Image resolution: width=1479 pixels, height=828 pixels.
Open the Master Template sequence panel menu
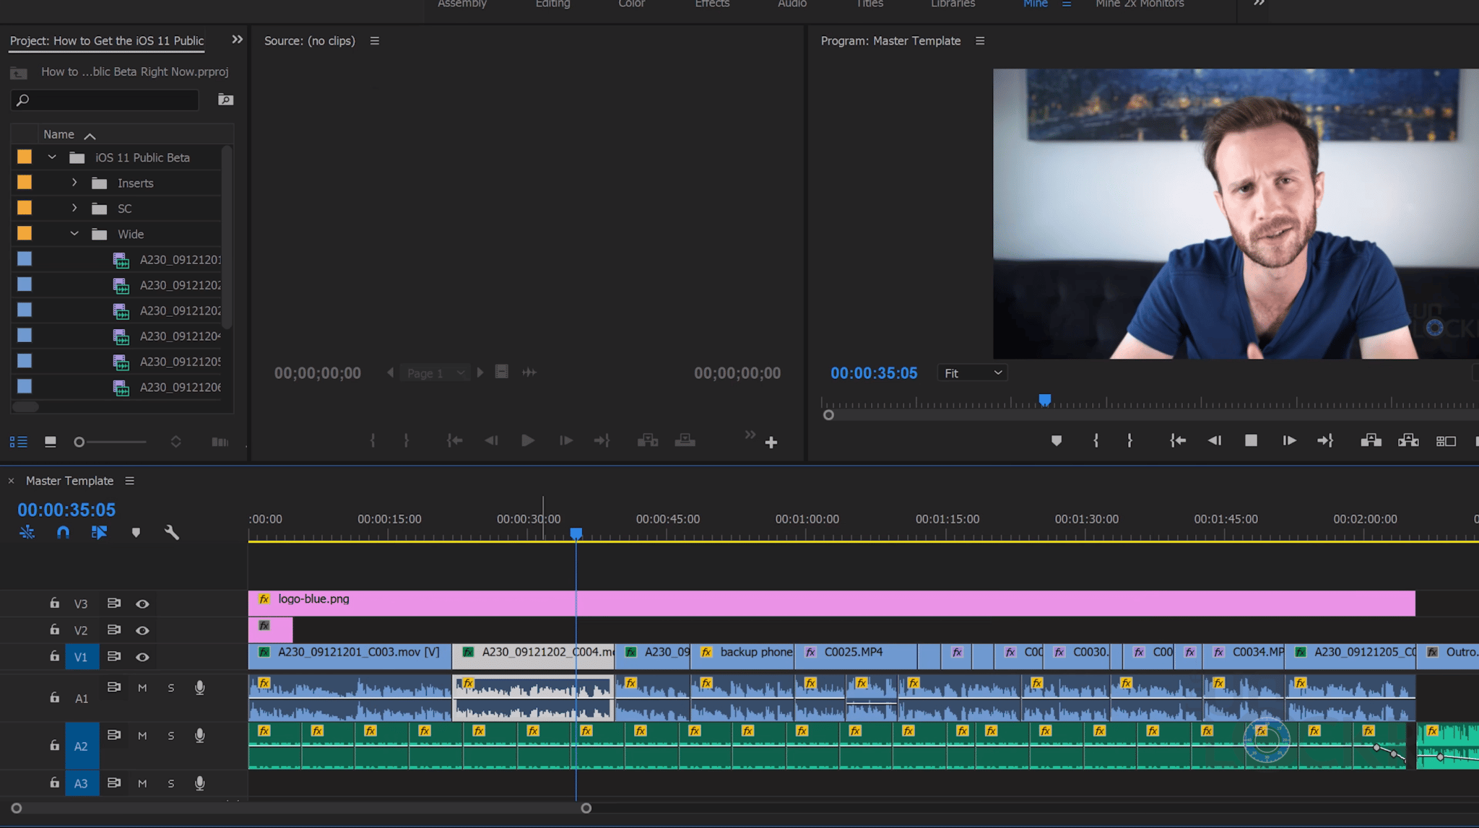(x=129, y=481)
